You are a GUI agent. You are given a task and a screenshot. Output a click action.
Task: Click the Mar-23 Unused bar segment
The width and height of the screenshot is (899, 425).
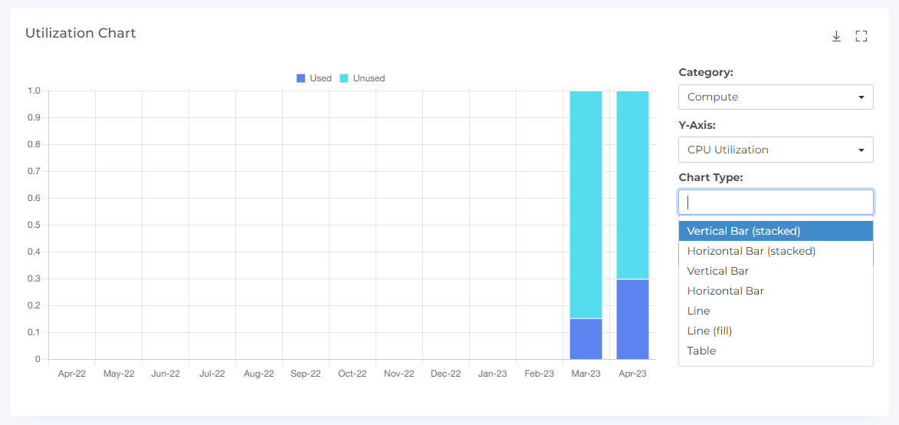(x=586, y=205)
